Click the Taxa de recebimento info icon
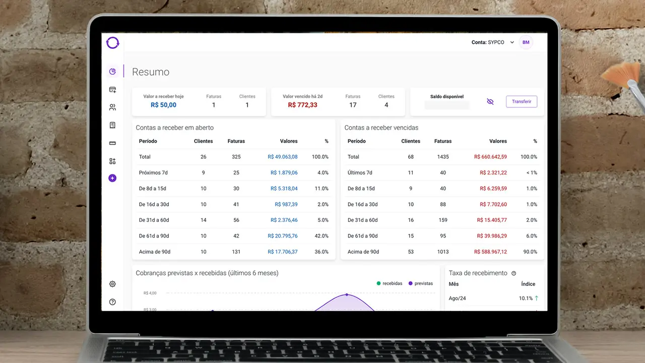The width and height of the screenshot is (645, 363). point(513,273)
